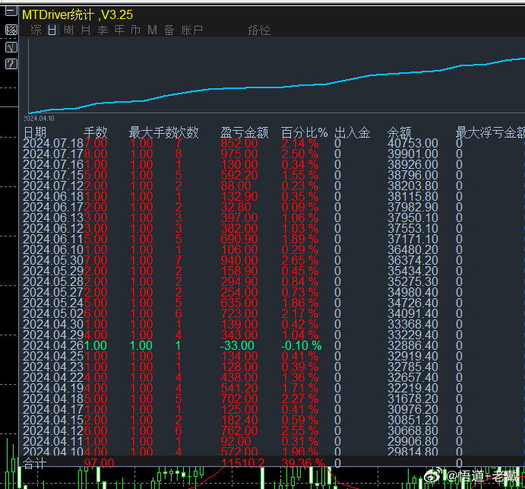Switch to the 月 monthly tab
Image resolution: width=525 pixels, height=489 pixels.
coord(85,30)
